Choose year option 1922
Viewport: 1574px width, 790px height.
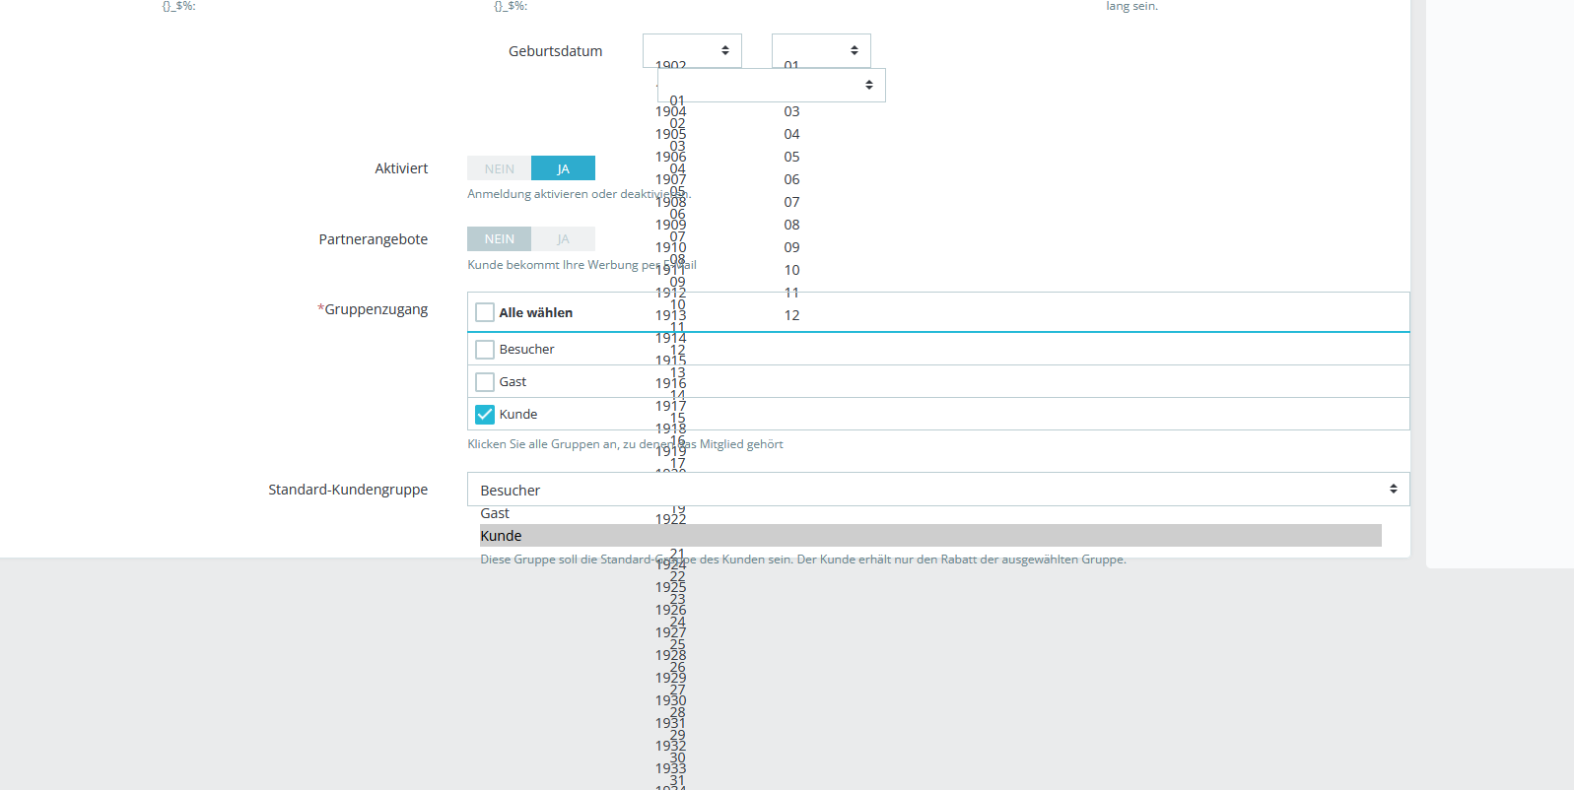click(670, 519)
